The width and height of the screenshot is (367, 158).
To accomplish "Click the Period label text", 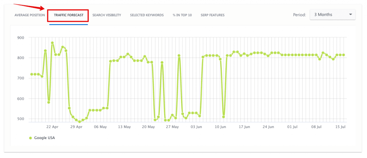I will tap(299, 15).
